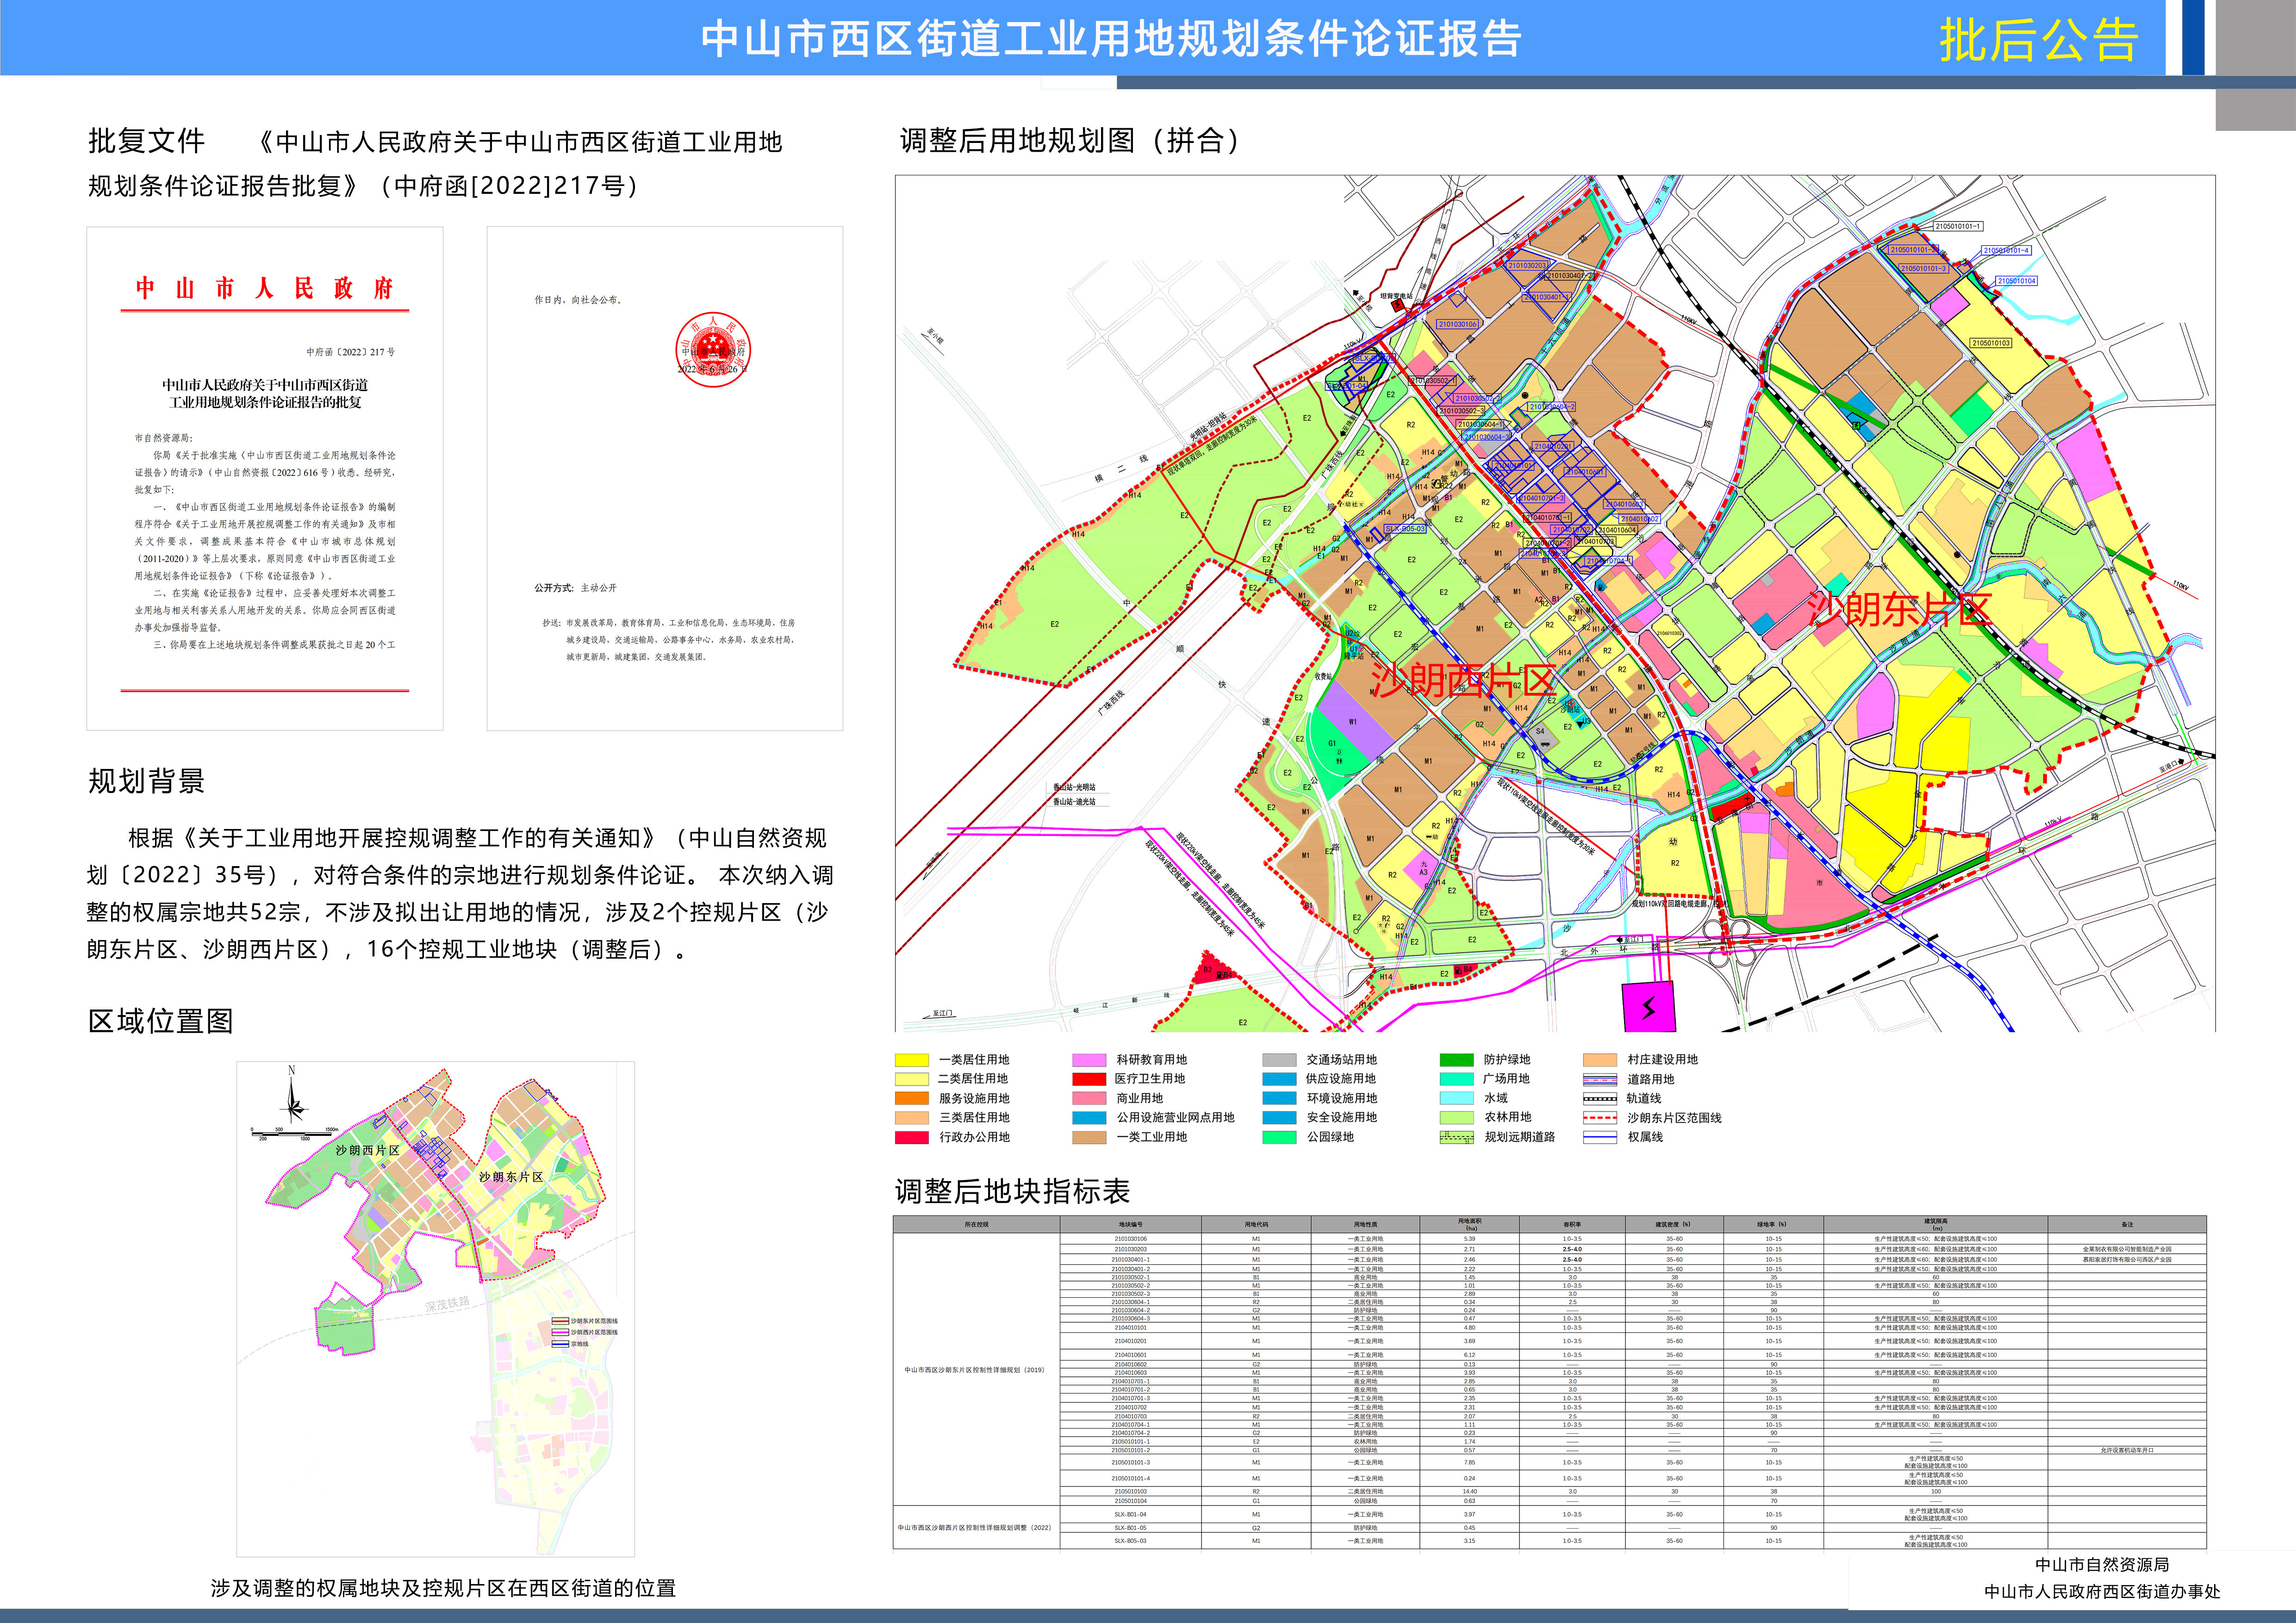Viewport: 2296px width, 1623px height.
Task: Select the 公用设施营业网点用地 legend swatch
Action: pyautogui.click(x=1089, y=1117)
